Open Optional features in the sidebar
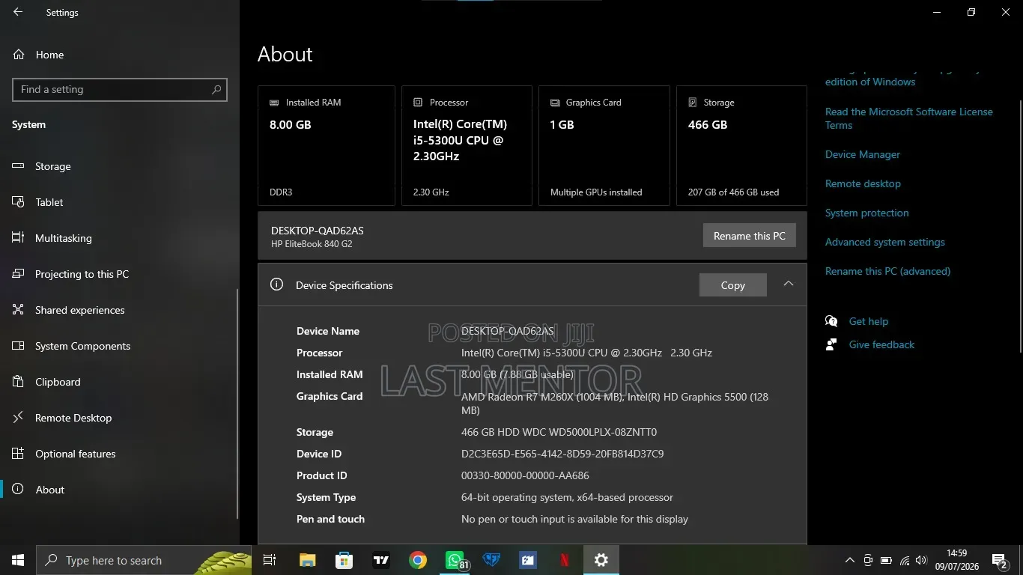Screen dimensions: 1023x575 click(x=120, y=454)
